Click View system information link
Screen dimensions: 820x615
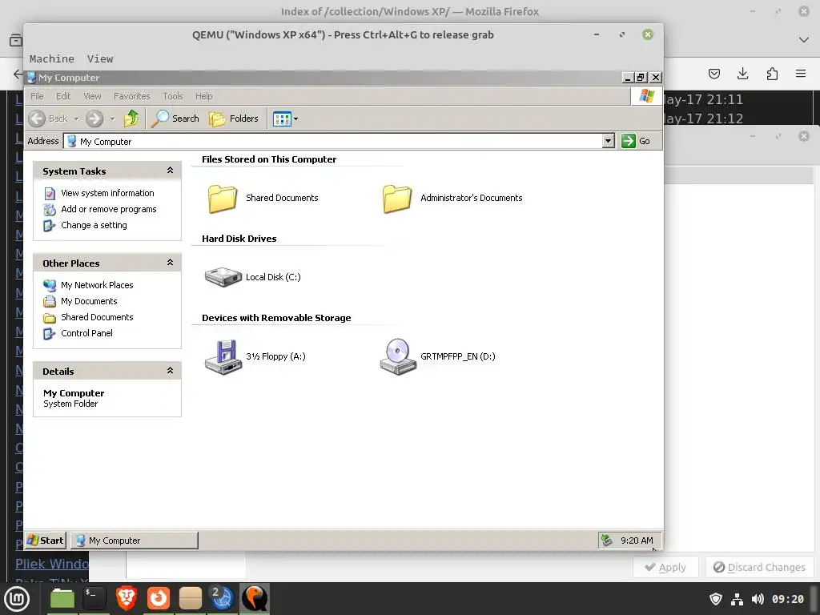tap(107, 193)
